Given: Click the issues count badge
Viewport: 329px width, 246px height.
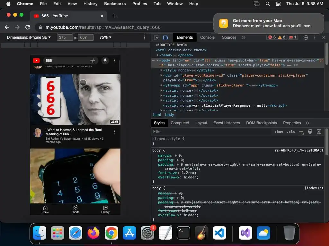Looking at the screenshot, I should click(293, 37).
